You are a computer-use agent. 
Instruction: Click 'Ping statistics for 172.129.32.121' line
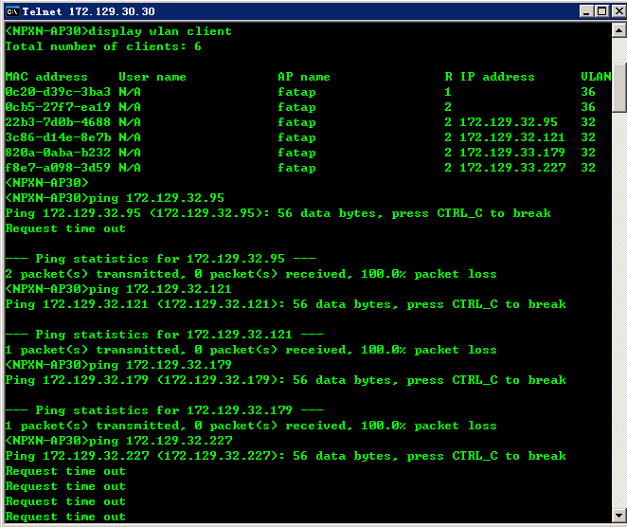tap(165, 335)
